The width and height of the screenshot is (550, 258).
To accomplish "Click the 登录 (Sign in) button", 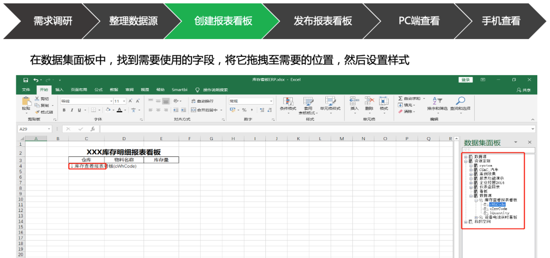I will coord(465,80).
